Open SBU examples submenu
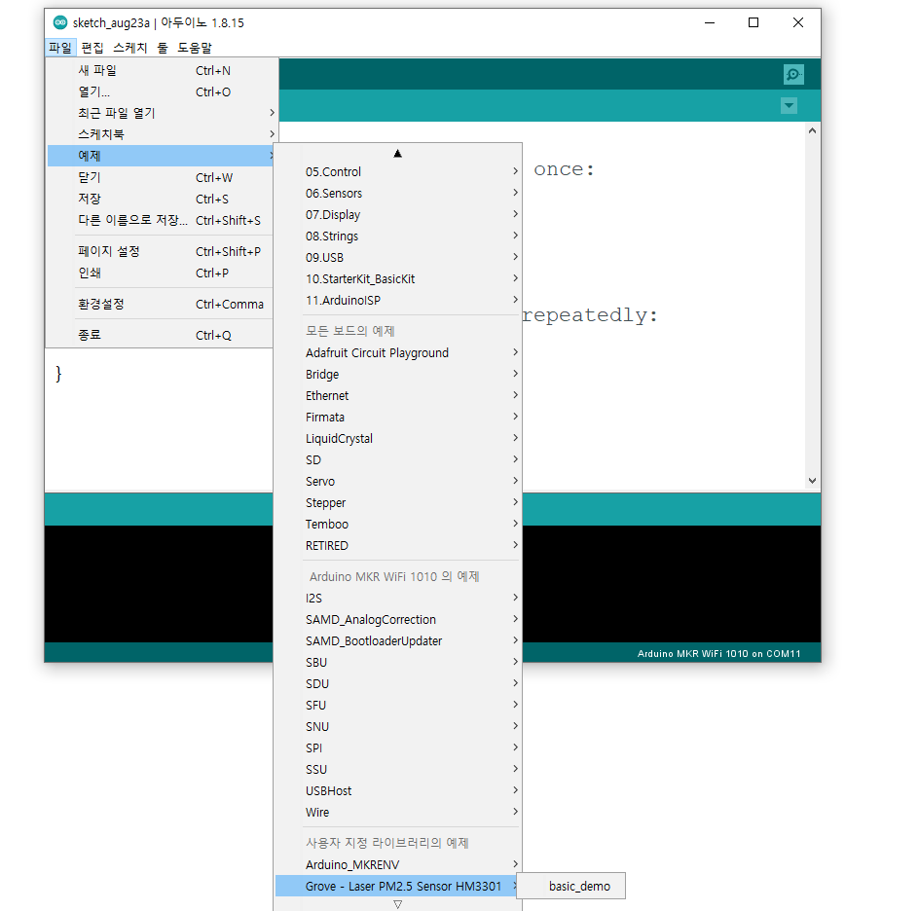Viewport: 919px width, 911px height. point(398,662)
